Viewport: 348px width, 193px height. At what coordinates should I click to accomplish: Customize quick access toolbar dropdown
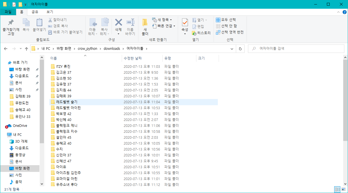point(25,5)
